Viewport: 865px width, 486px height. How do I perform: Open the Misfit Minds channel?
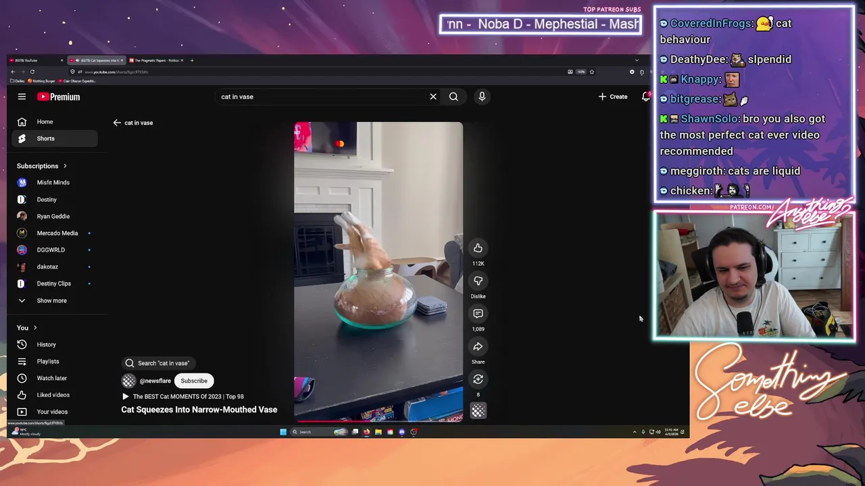pos(54,182)
